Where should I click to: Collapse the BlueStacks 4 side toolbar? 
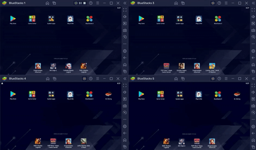pos(125,79)
